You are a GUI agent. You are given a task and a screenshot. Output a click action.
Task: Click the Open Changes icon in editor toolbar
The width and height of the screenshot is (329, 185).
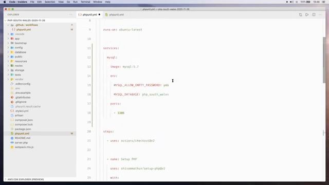coord(300,15)
